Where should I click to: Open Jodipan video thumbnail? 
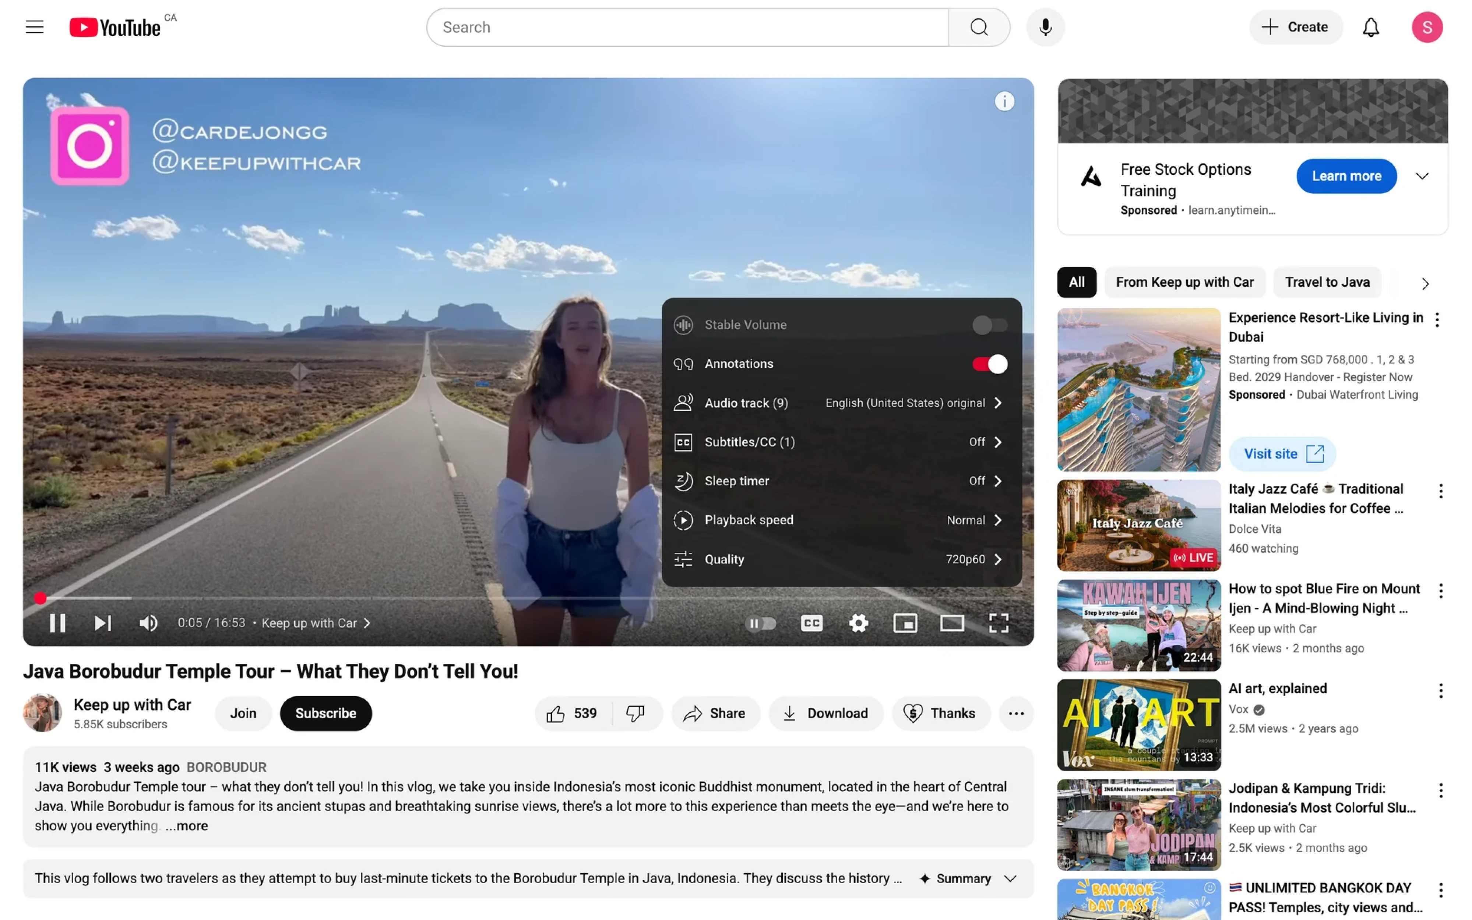[1138, 824]
